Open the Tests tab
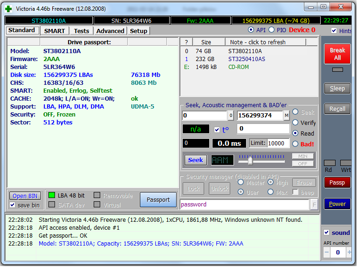The image size is (357, 267). point(82,31)
